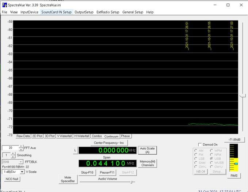
Task: Click the NCO Null button
Action: (x=12, y=179)
